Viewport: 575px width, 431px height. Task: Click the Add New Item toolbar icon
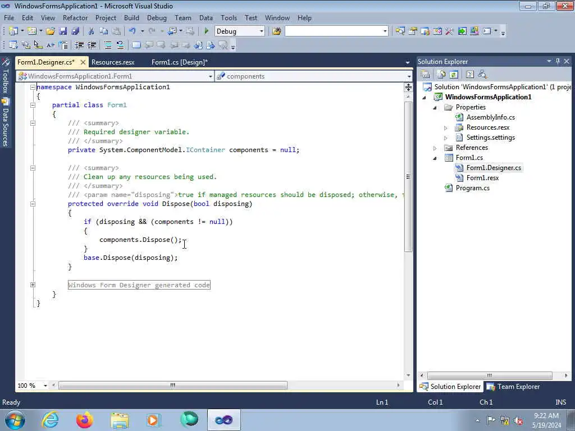pyautogui.click(x=32, y=31)
